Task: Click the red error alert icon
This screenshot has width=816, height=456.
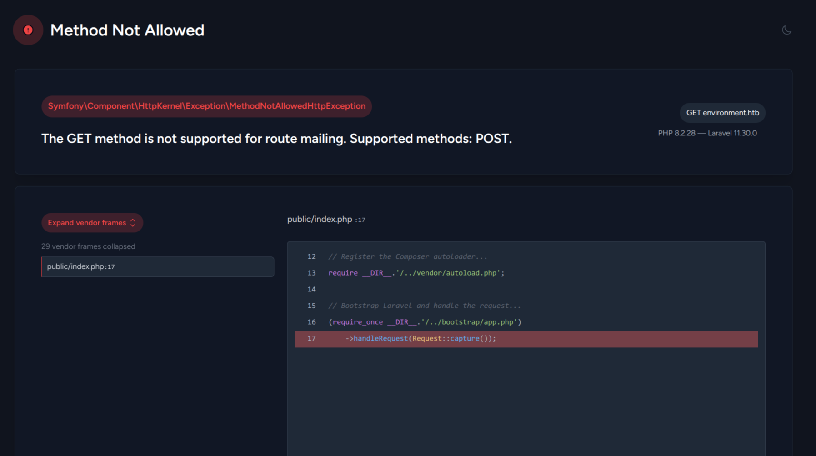Action: (x=28, y=30)
